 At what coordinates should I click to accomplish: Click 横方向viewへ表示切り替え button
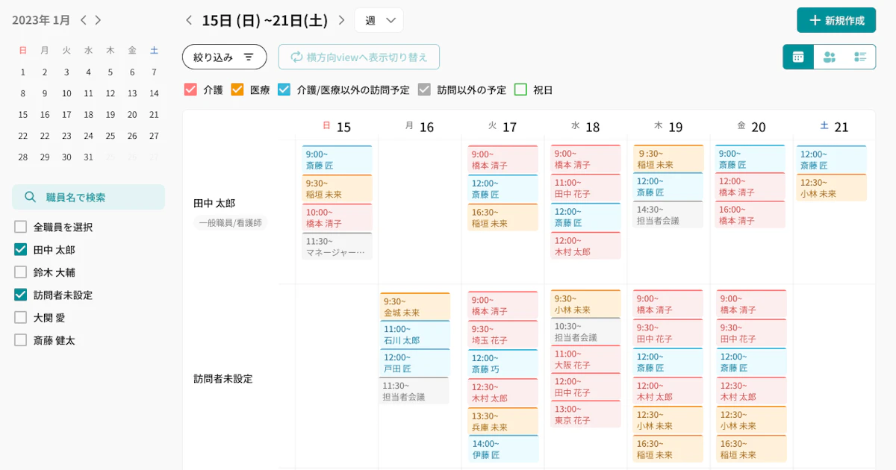tap(358, 57)
